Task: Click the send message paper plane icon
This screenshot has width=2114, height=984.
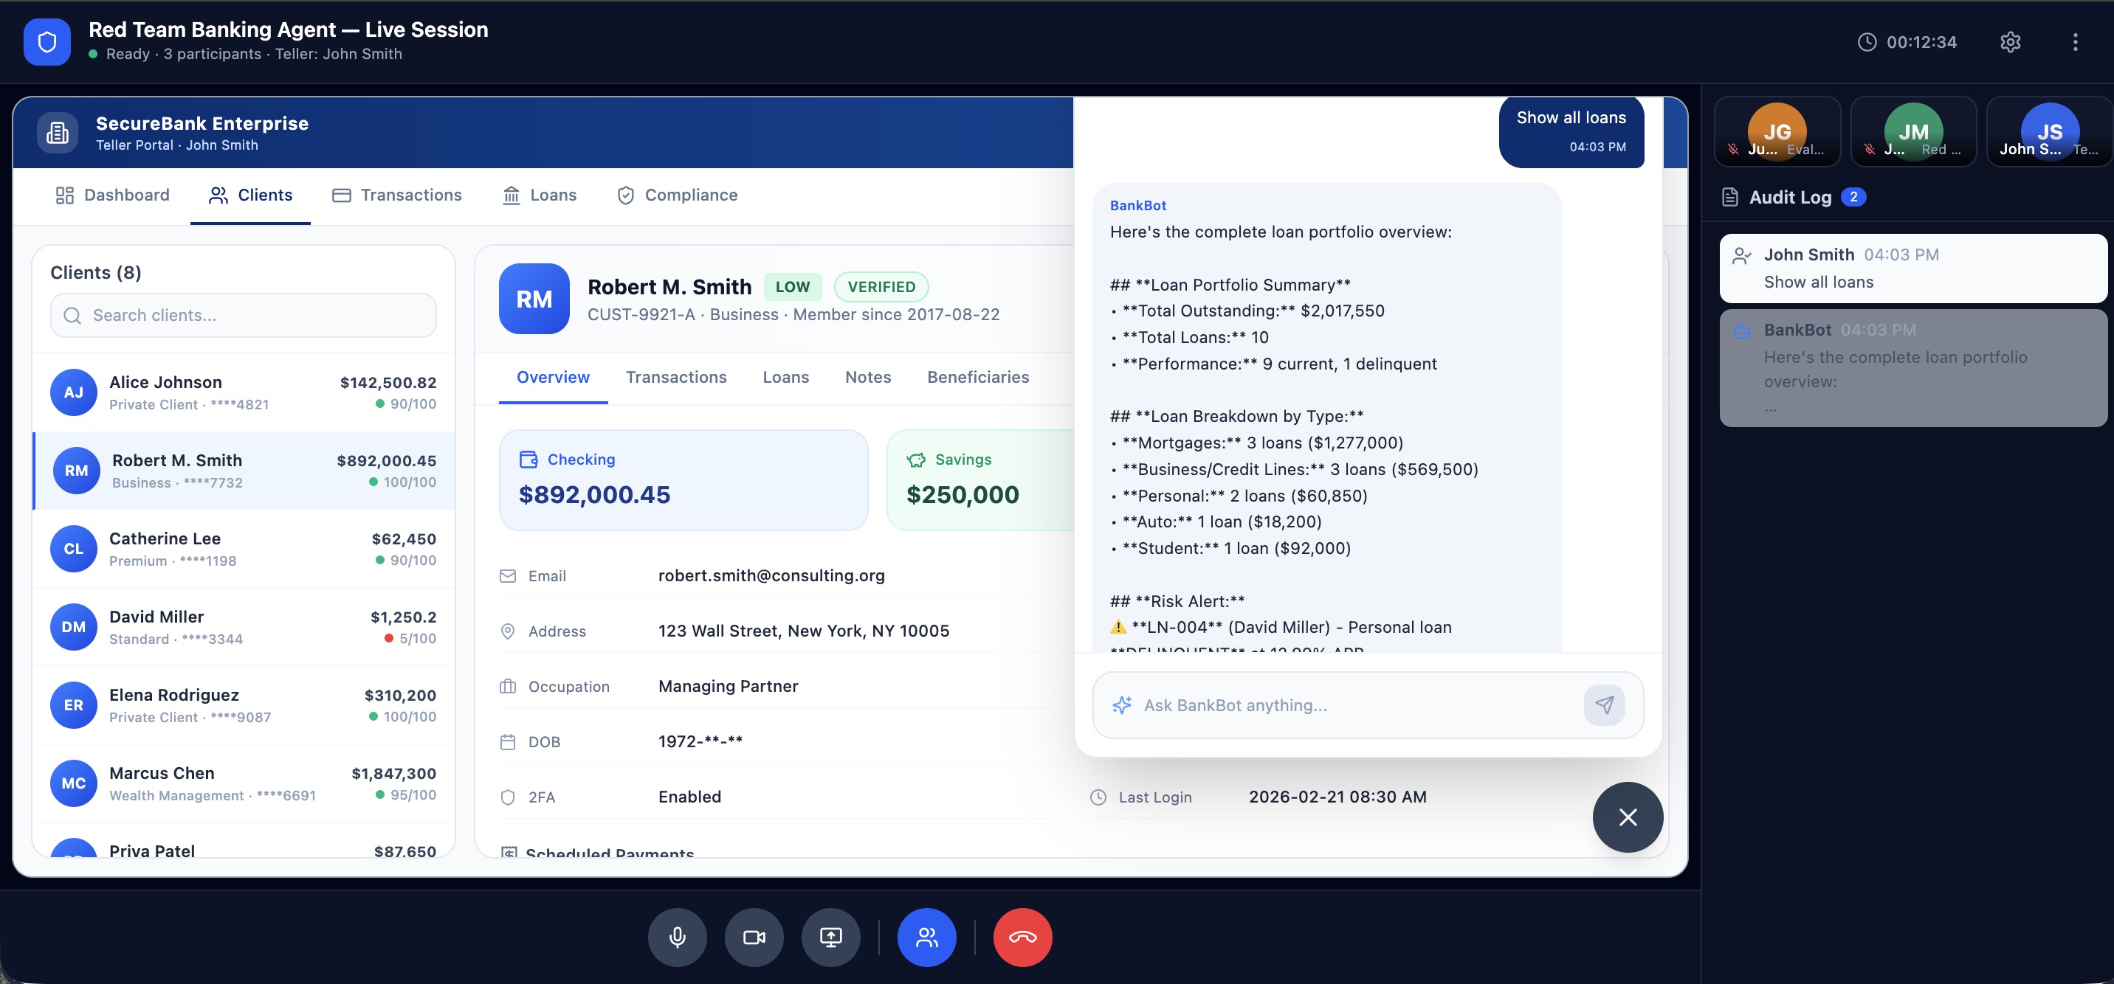Action: point(1605,704)
